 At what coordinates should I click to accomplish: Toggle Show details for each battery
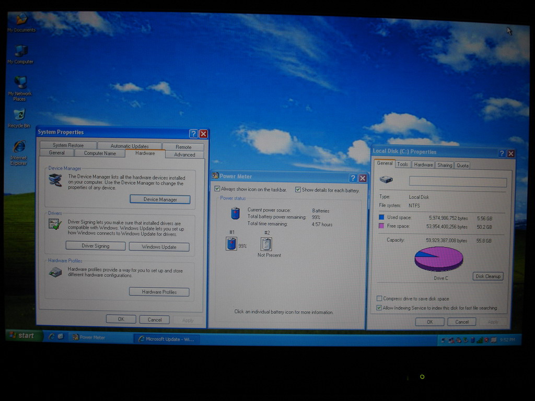[298, 190]
